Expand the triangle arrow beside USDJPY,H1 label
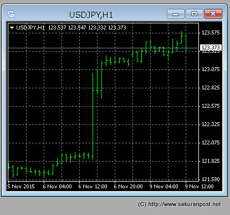 tap(12, 28)
